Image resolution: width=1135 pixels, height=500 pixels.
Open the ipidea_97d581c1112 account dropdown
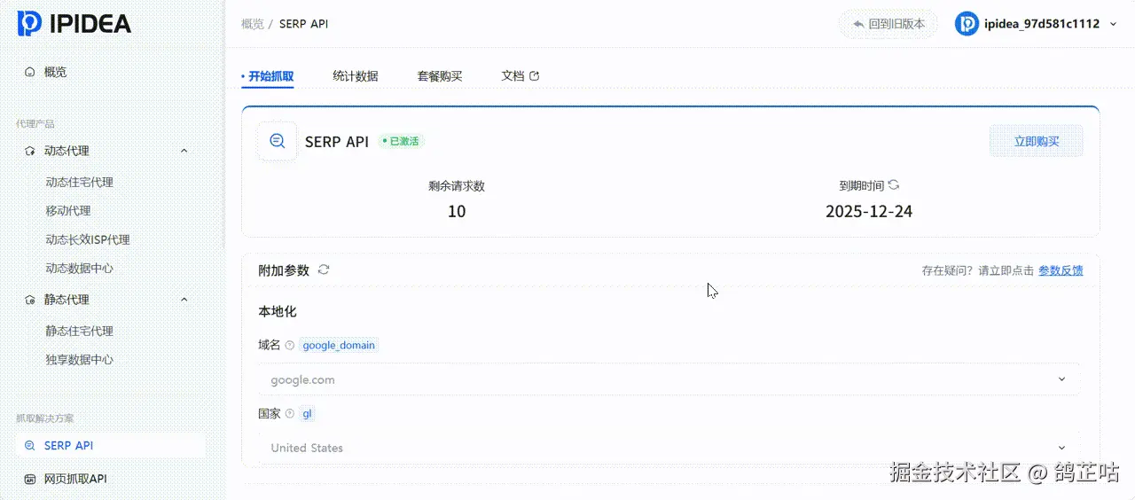tap(1037, 24)
